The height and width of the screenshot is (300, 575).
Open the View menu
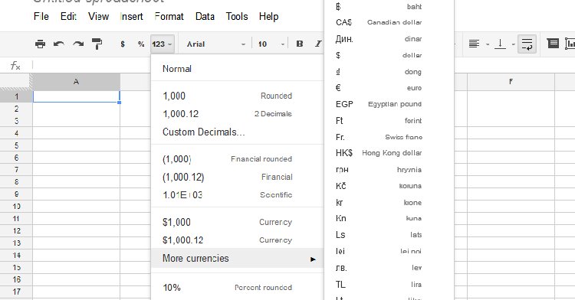click(98, 17)
